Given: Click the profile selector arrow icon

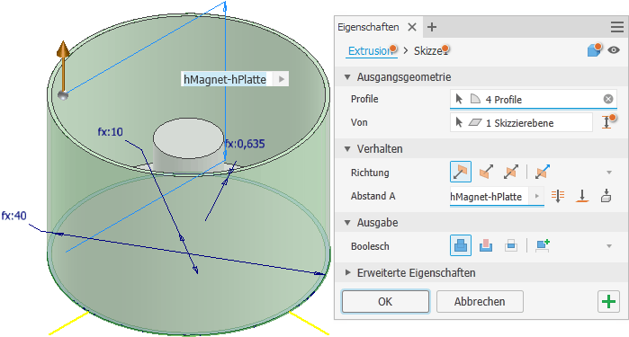Looking at the screenshot, I should (x=459, y=99).
